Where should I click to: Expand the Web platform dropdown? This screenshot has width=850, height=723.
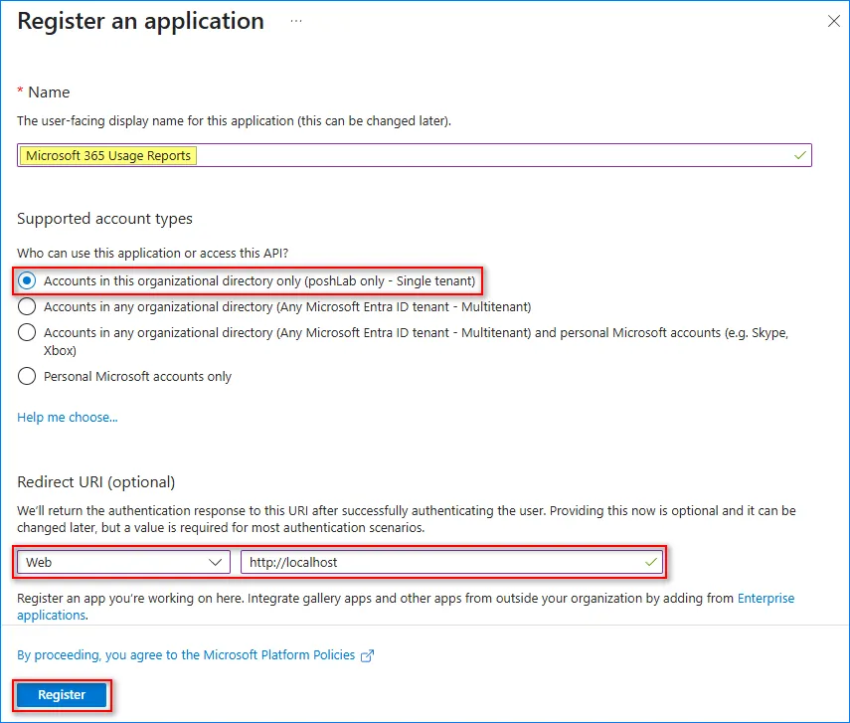[123, 562]
